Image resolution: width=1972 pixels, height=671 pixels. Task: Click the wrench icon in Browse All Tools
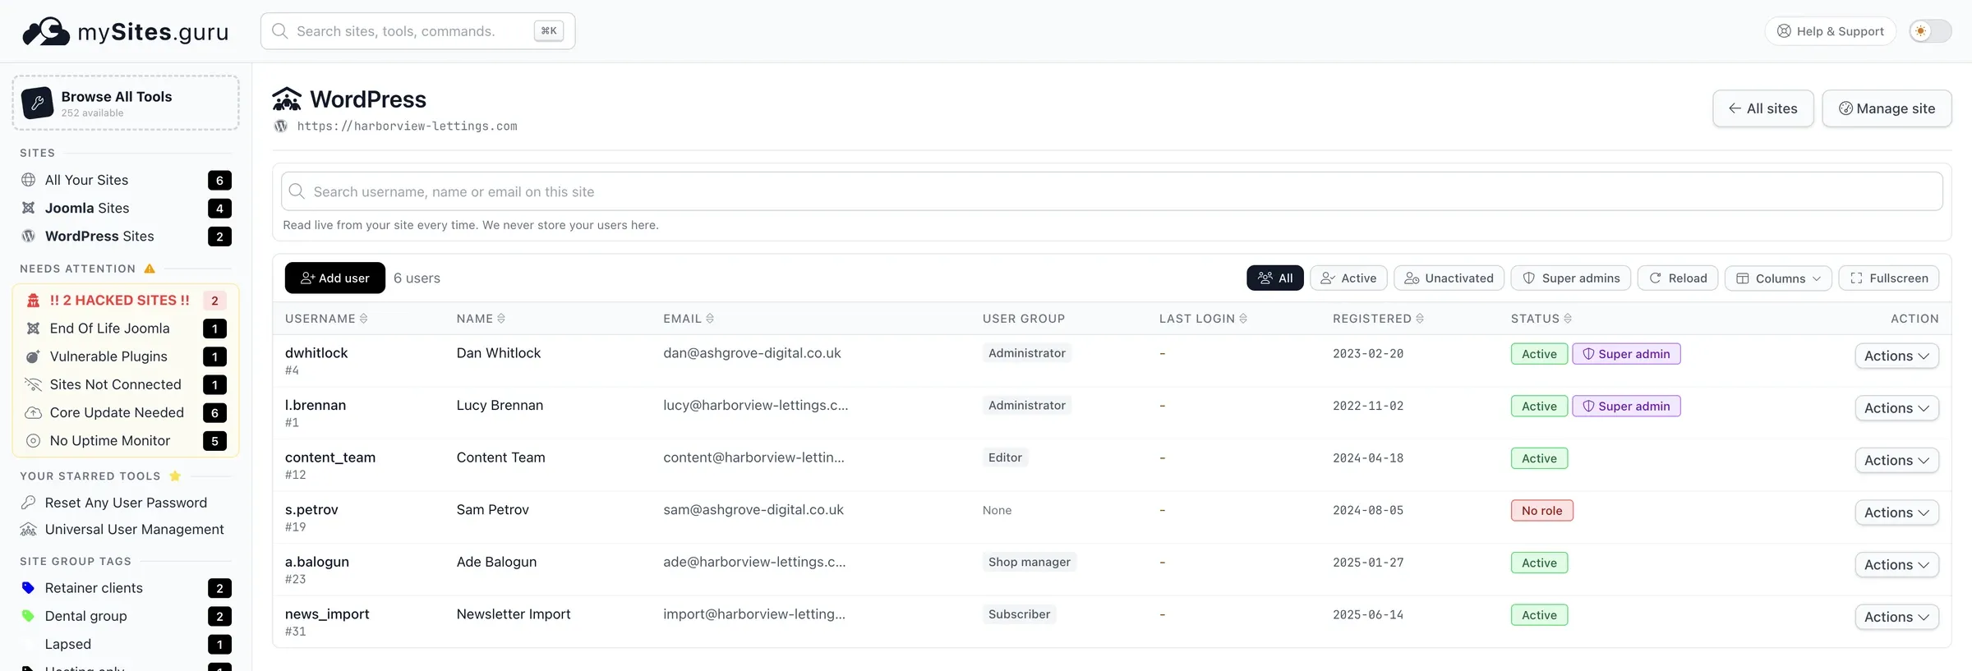coord(37,103)
